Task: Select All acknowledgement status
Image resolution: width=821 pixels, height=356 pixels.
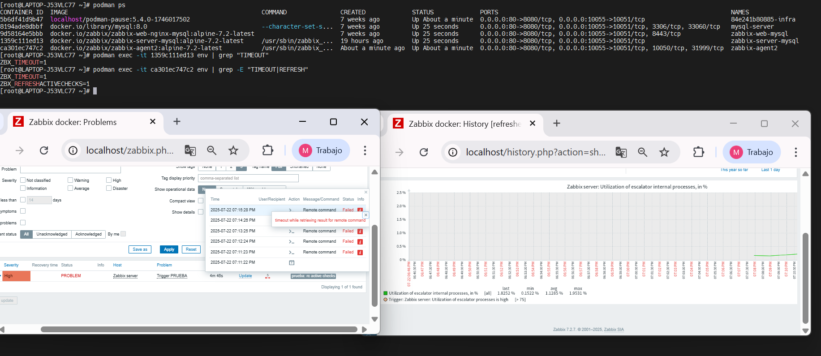Action: [26, 234]
